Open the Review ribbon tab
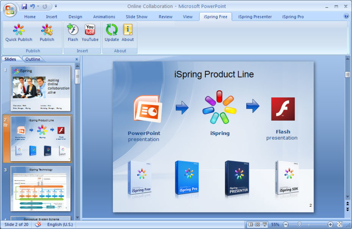The width and height of the screenshot is (352, 229). 165,16
